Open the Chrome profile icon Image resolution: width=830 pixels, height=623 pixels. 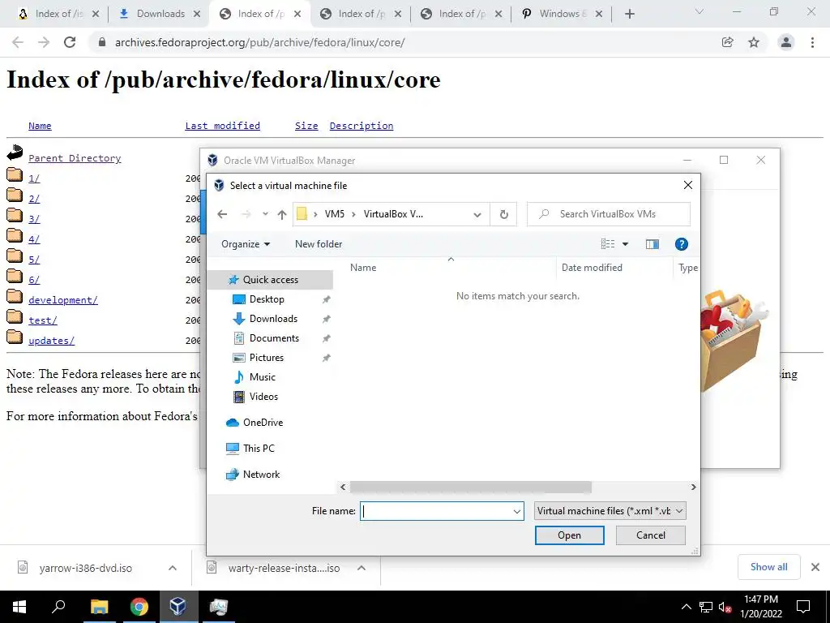(x=786, y=42)
